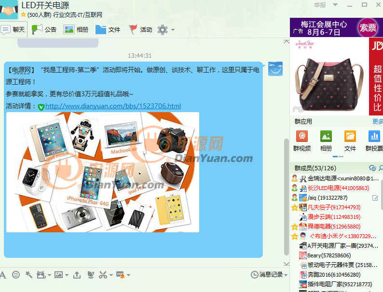Viewport: 383px width, 292px height.
Task: Select member 漫步云端(112498319)
Action: click(335, 217)
